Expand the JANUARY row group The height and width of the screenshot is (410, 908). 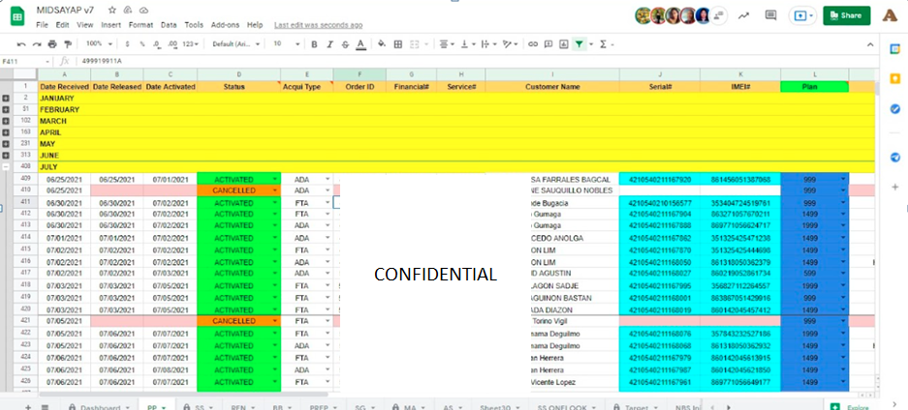point(6,99)
